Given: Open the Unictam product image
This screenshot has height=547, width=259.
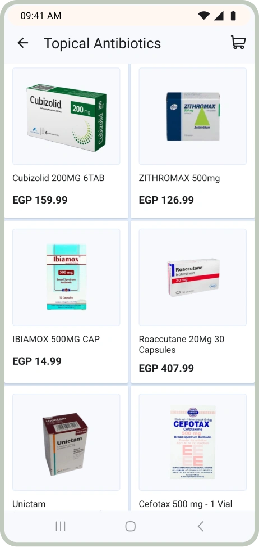Looking at the screenshot, I should pyautogui.click(x=66, y=442).
